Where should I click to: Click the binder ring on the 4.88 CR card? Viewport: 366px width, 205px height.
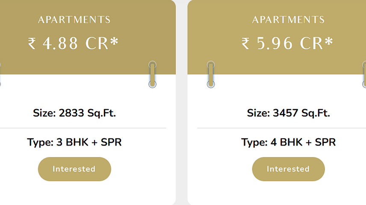(152, 74)
